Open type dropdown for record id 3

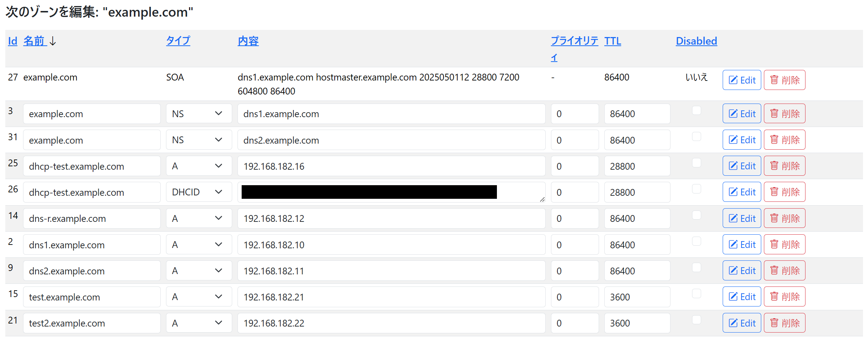pos(199,113)
